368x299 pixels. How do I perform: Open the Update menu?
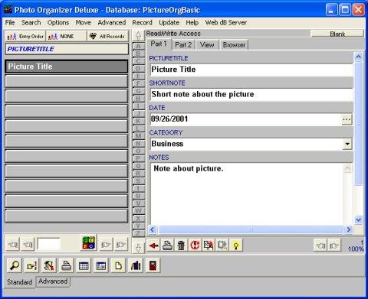pyautogui.click(x=169, y=23)
